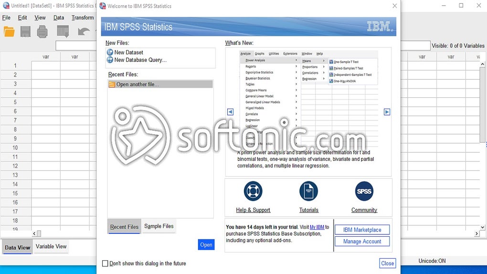The width and height of the screenshot is (487, 274).
Task: Click the horizontal scrollbar right arrow of data grid
Action: pos(477,233)
